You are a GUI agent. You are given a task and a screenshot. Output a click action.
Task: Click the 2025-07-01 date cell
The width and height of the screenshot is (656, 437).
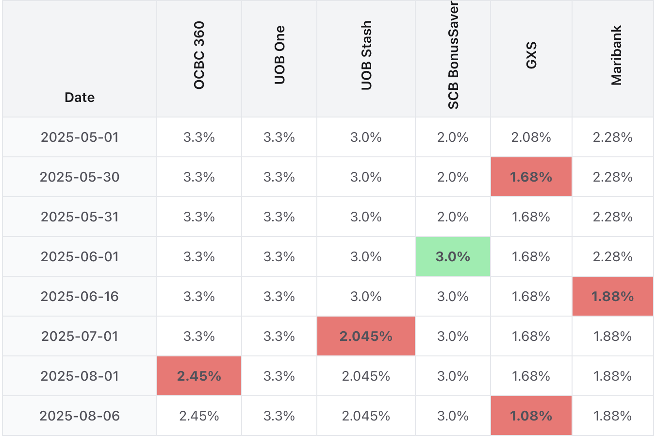(x=80, y=336)
